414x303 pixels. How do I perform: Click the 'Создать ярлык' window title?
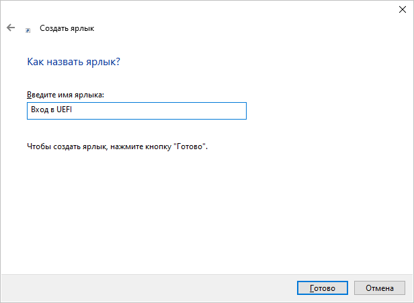click(x=67, y=28)
